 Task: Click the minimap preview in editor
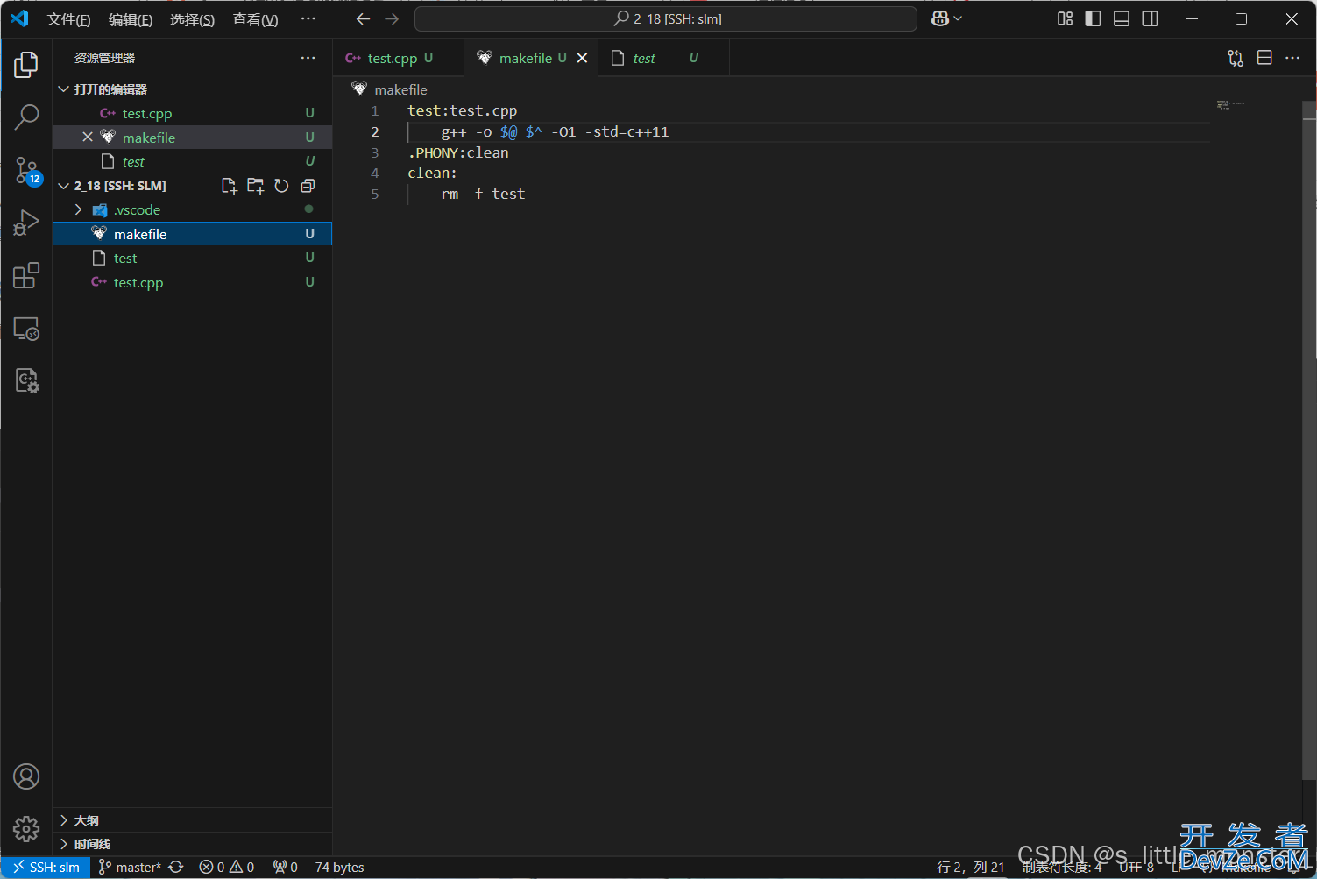[x=1230, y=104]
